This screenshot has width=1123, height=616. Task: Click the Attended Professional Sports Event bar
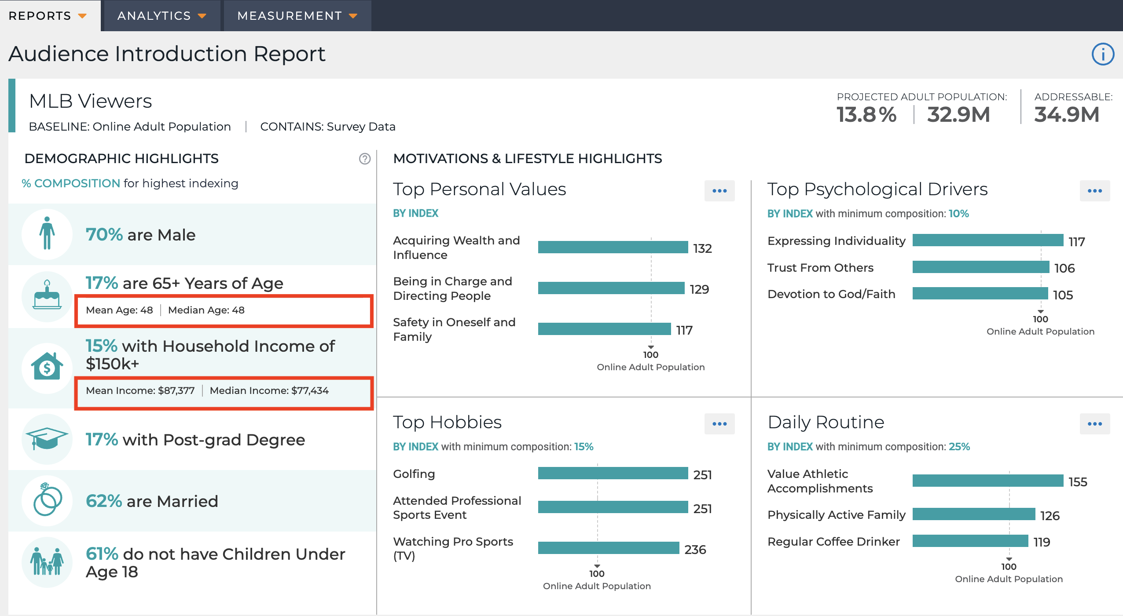pos(613,507)
